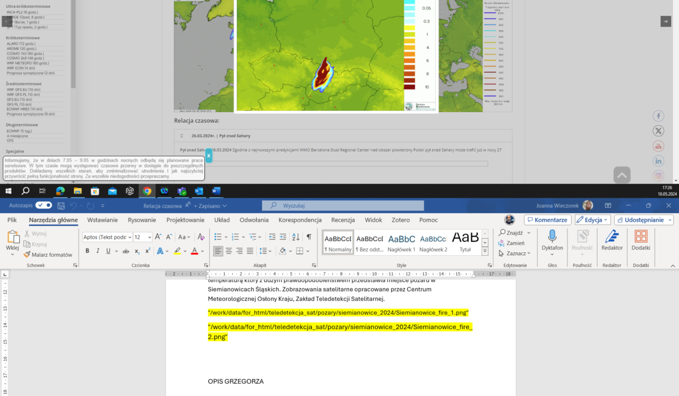
Task: Open text effects and typography
Action: pos(161,251)
